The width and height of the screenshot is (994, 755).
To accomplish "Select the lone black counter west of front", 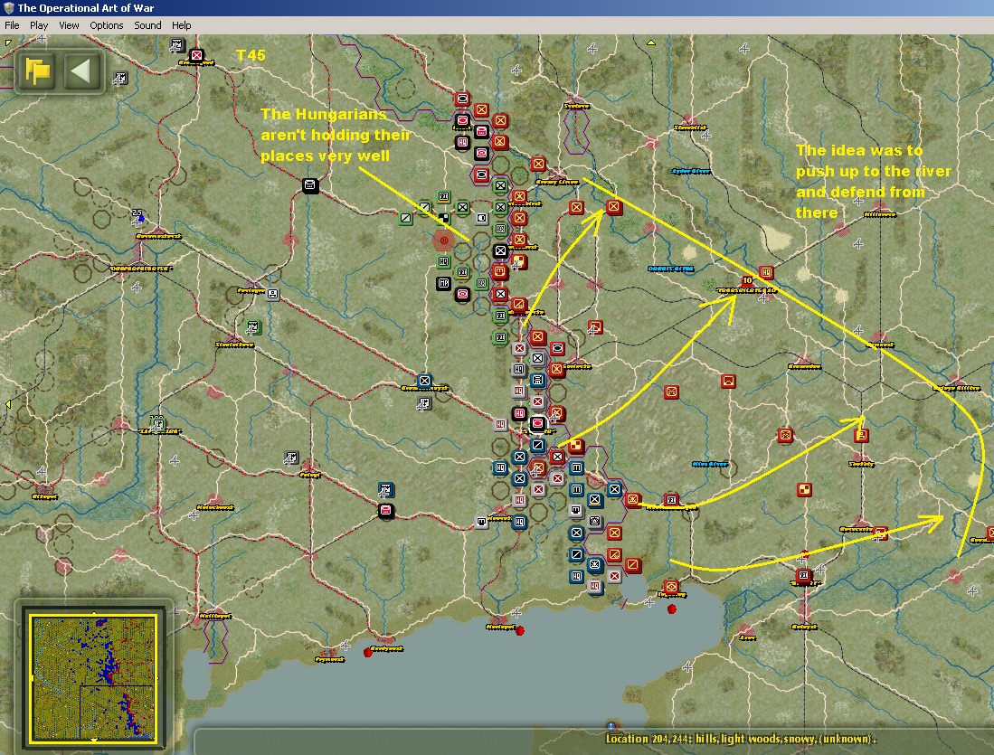I will click(310, 185).
